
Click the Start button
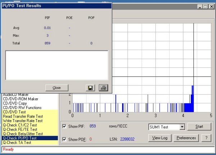click(x=199, y=126)
